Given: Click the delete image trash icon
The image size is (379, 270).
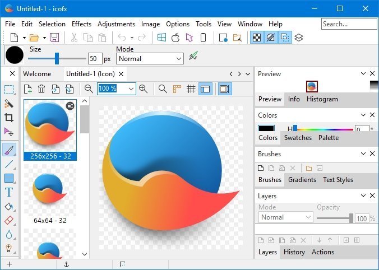Looking at the screenshot, I should coord(41,89).
